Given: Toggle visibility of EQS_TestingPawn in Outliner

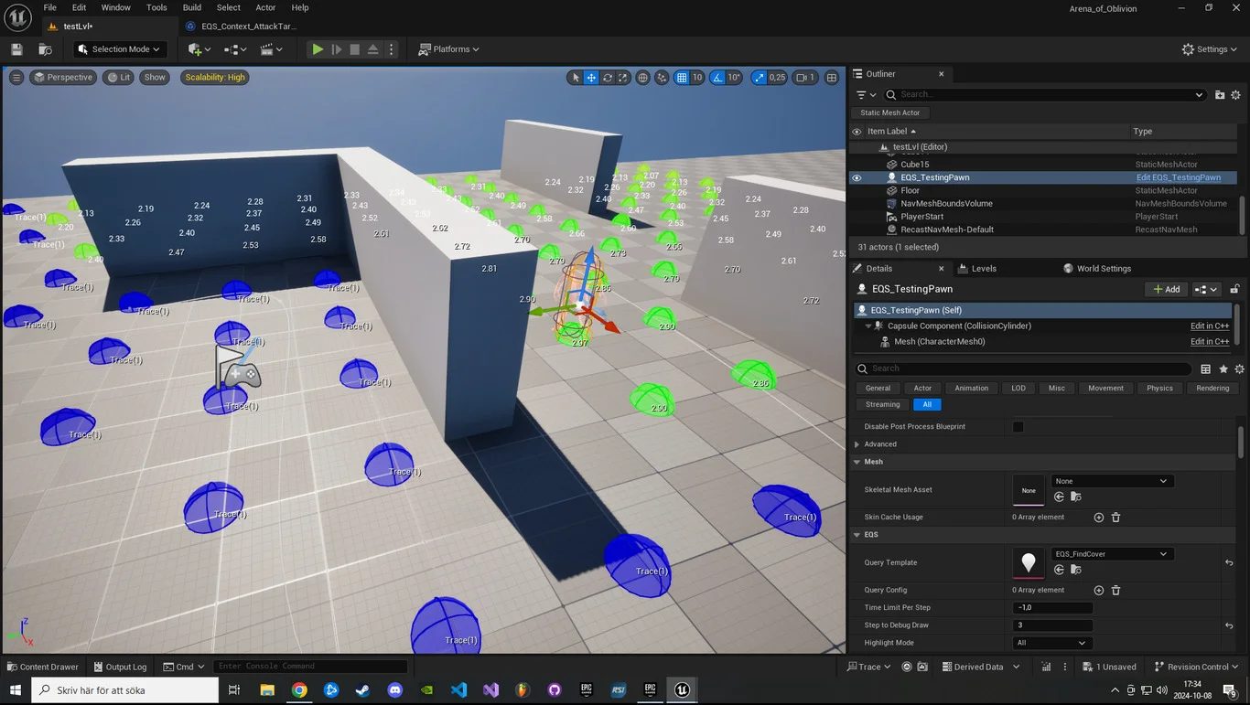Looking at the screenshot, I should point(857,177).
